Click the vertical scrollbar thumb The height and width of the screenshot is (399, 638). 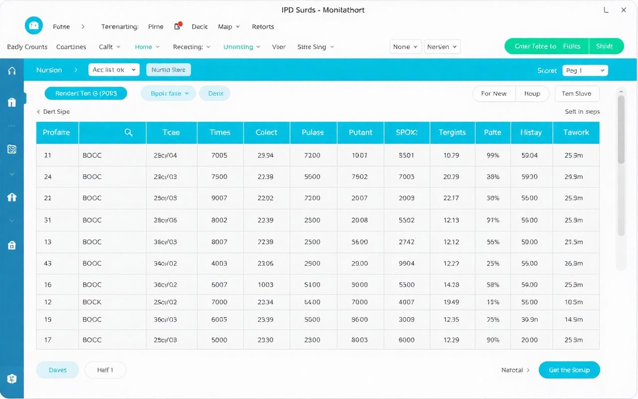[621, 130]
